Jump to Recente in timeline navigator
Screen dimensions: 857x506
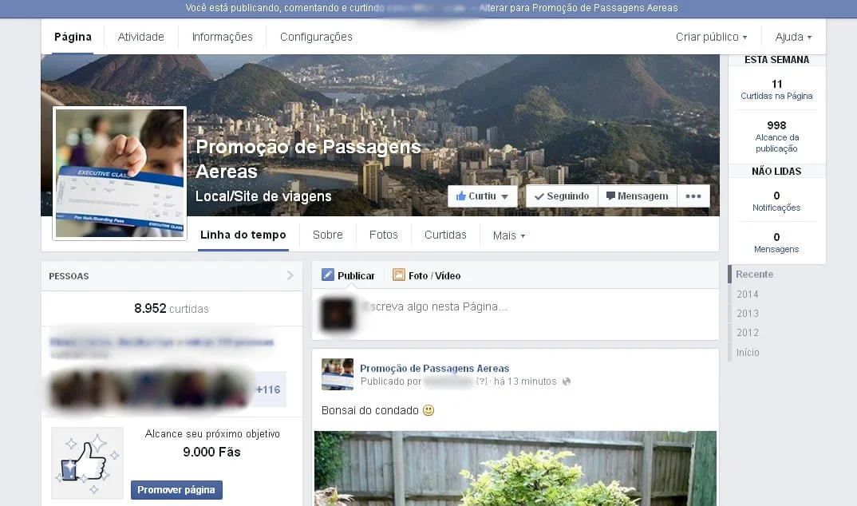754,275
